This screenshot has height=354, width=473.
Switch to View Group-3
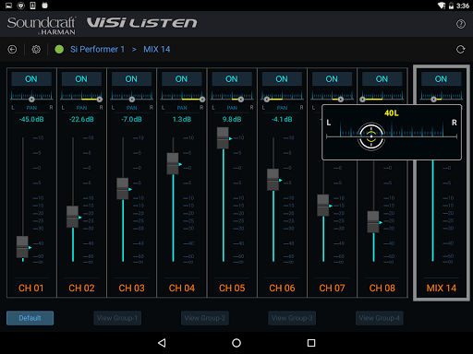[292, 318]
